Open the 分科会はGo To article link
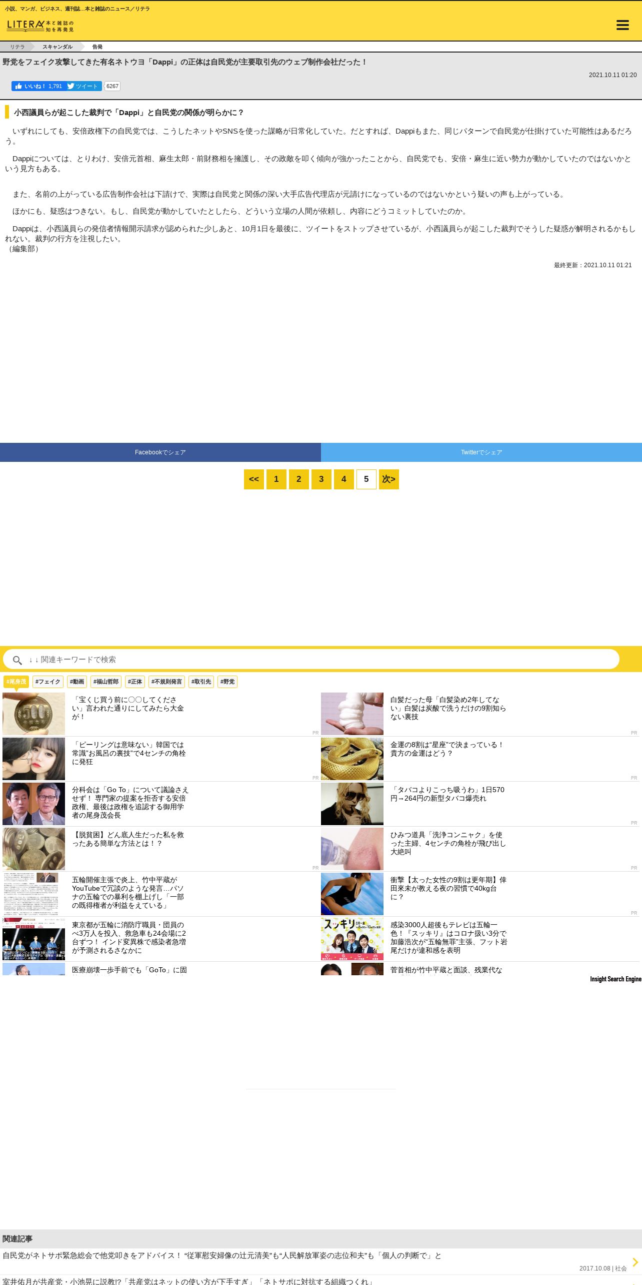642x1285 pixels. (130, 802)
